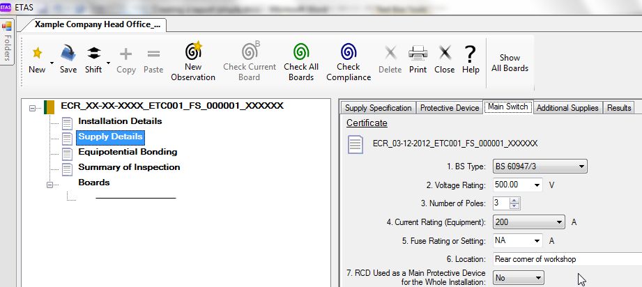Click Number of Poles value field

coord(502,203)
